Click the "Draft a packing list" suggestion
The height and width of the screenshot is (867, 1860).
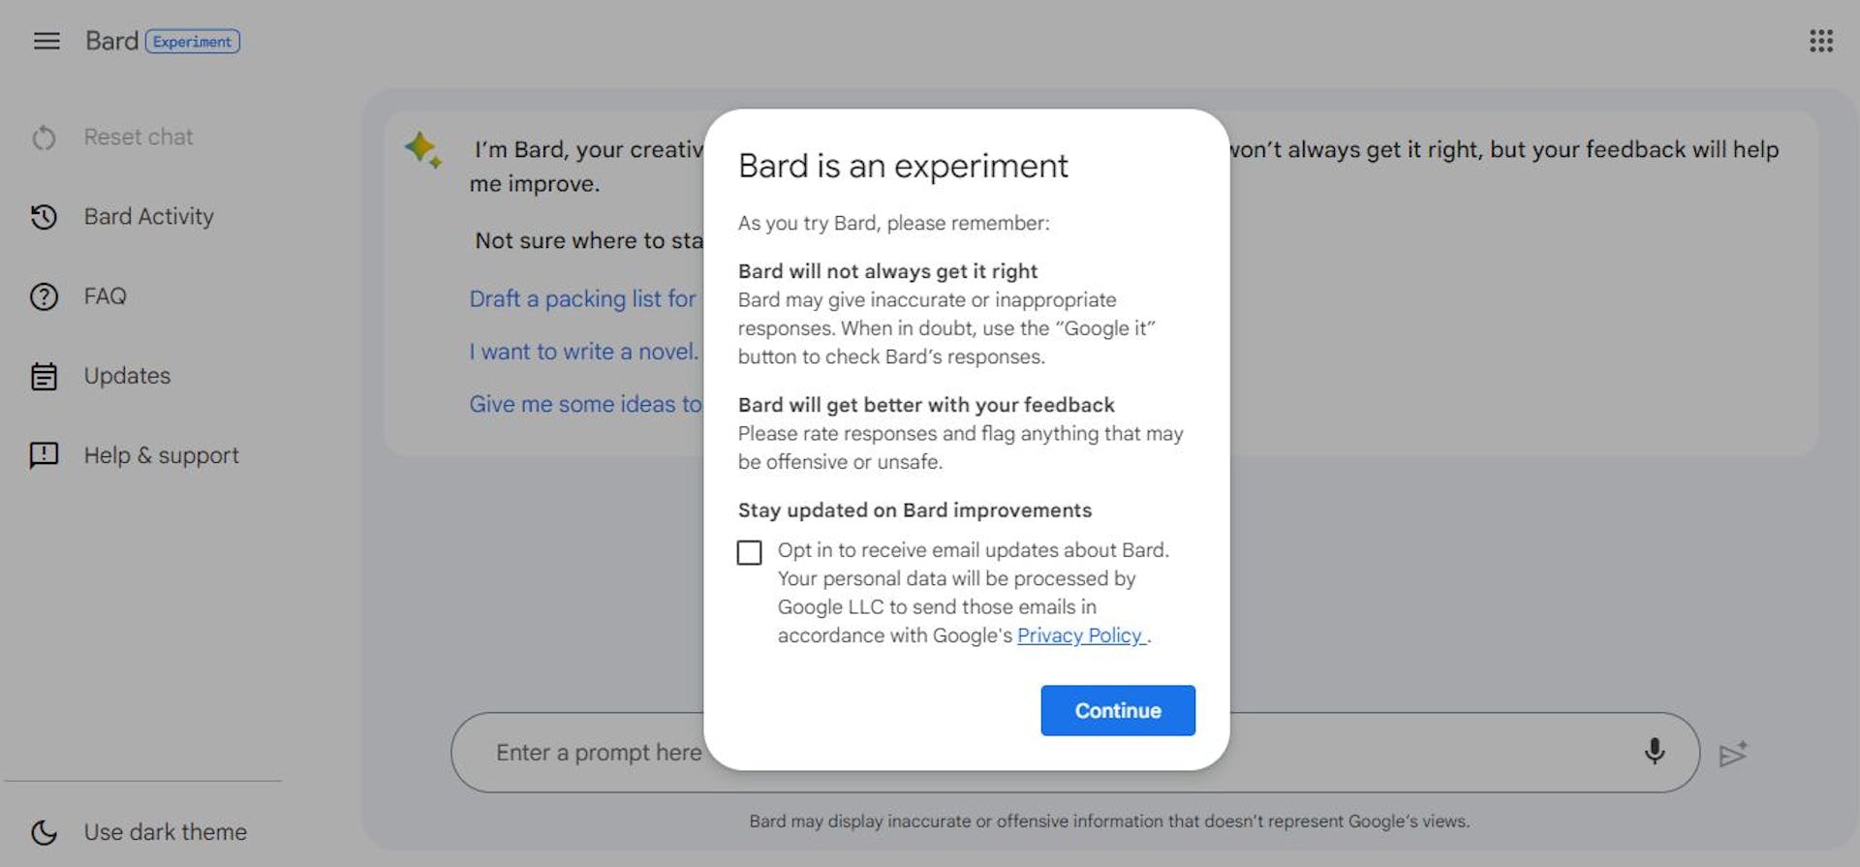click(582, 299)
